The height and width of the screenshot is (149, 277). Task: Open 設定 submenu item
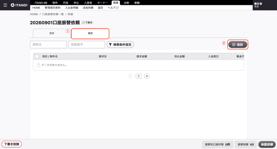[x=100, y=8]
